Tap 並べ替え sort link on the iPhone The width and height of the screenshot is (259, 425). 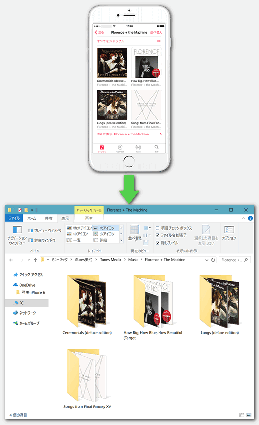pos(156,32)
